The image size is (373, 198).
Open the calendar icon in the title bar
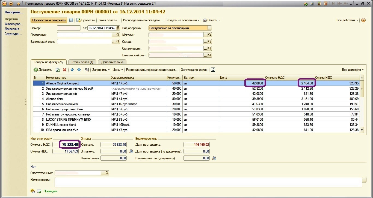[325, 4]
